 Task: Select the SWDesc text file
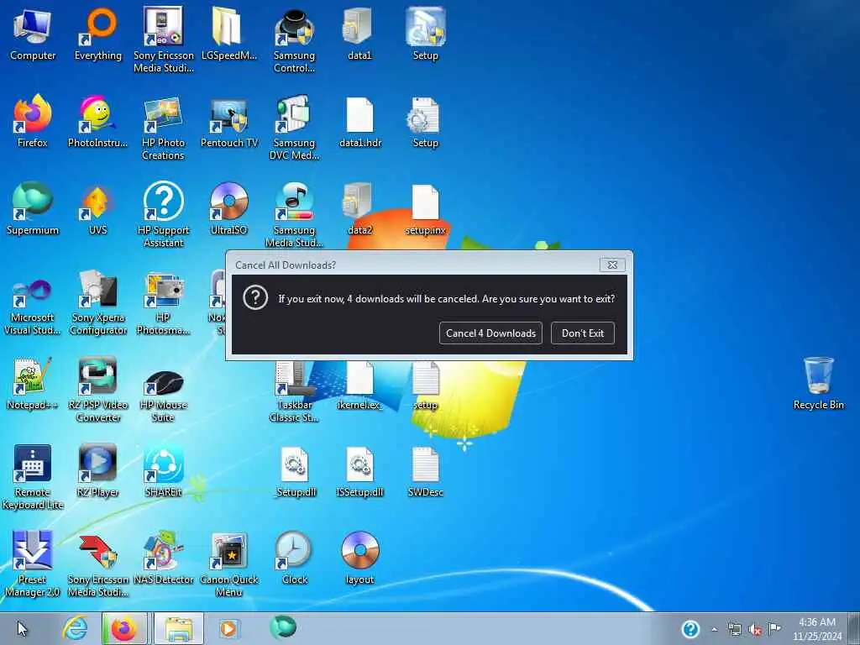pyautogui.click(x=425, y=470)
